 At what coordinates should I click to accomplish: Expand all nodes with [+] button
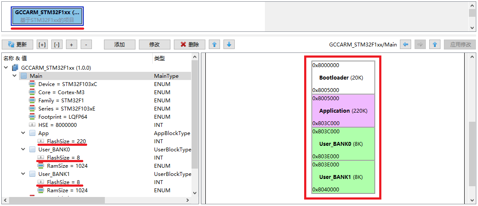tap(42, 45)
